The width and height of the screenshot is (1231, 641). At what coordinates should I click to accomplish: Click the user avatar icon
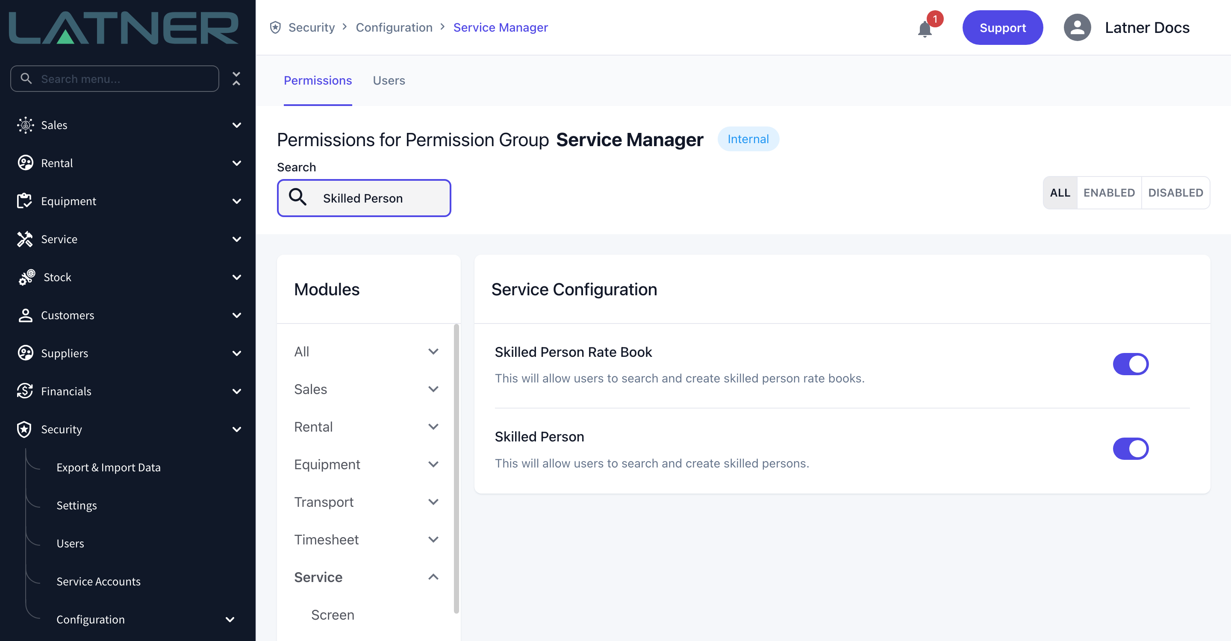[1077, 28]
